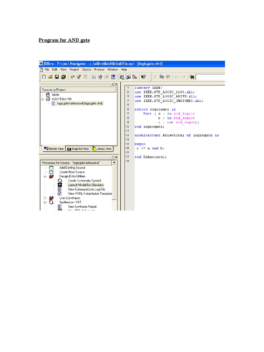Click the context help arrow-question icon
Image resolution: width=264 pixels, height=352 pixels.
pos(143,77)
